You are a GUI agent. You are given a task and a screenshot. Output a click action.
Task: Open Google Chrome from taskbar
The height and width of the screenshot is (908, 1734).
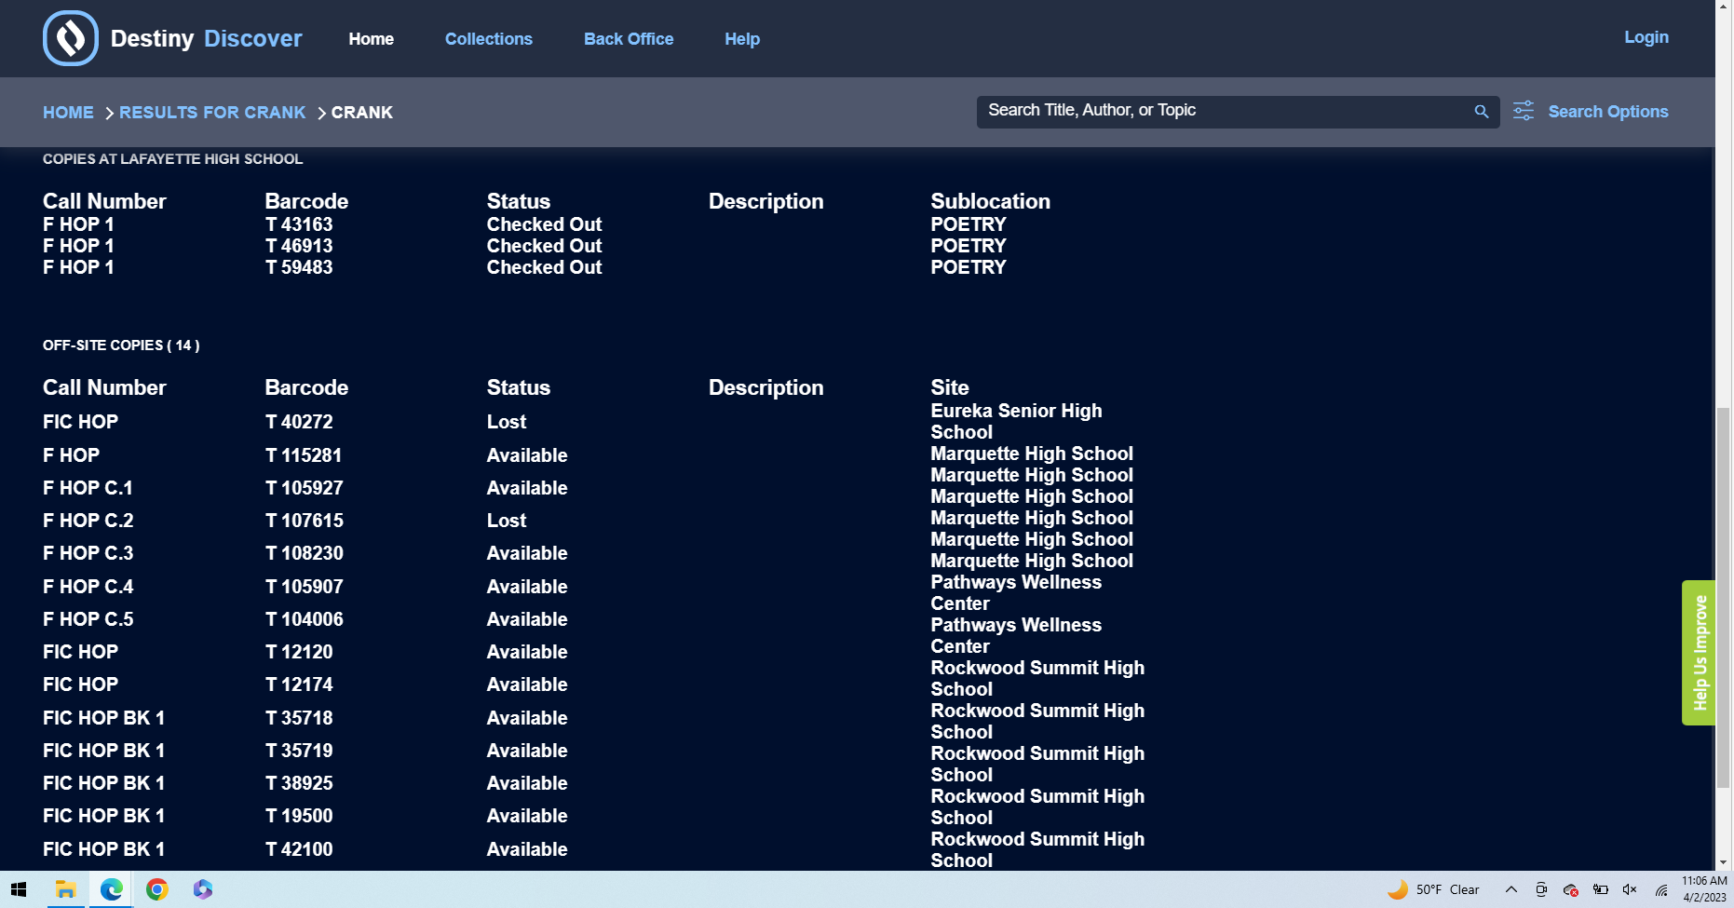coord(157,889)
